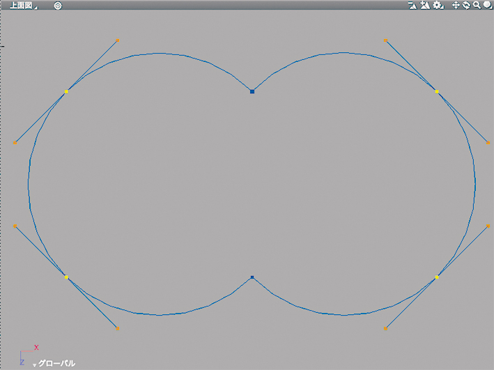Click orange handle above the upper-right anchor
This screenshot has height=370, width=494.
(x=385, y=40)
